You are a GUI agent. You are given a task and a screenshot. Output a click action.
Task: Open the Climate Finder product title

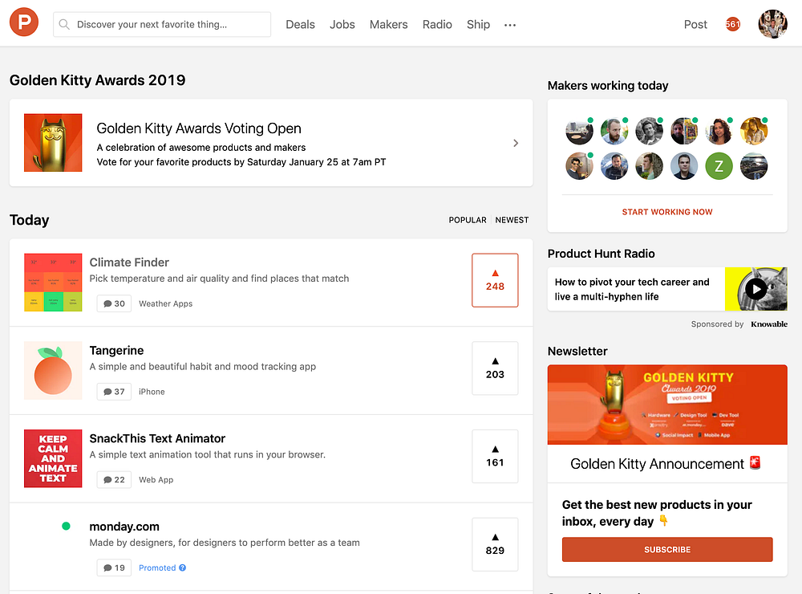pyautogui.click(x=129, y=262)
